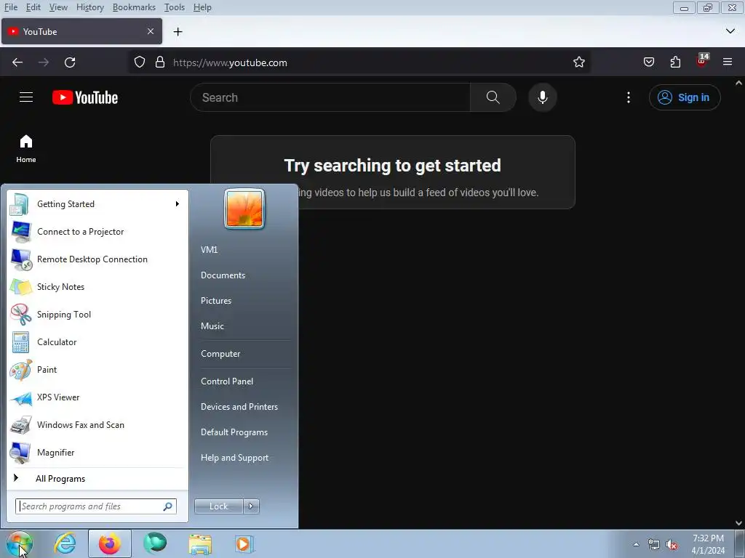Select Firefox icon in taskbar
The height and width of the screenshot is (558, 745).
[x=110, y=543]
